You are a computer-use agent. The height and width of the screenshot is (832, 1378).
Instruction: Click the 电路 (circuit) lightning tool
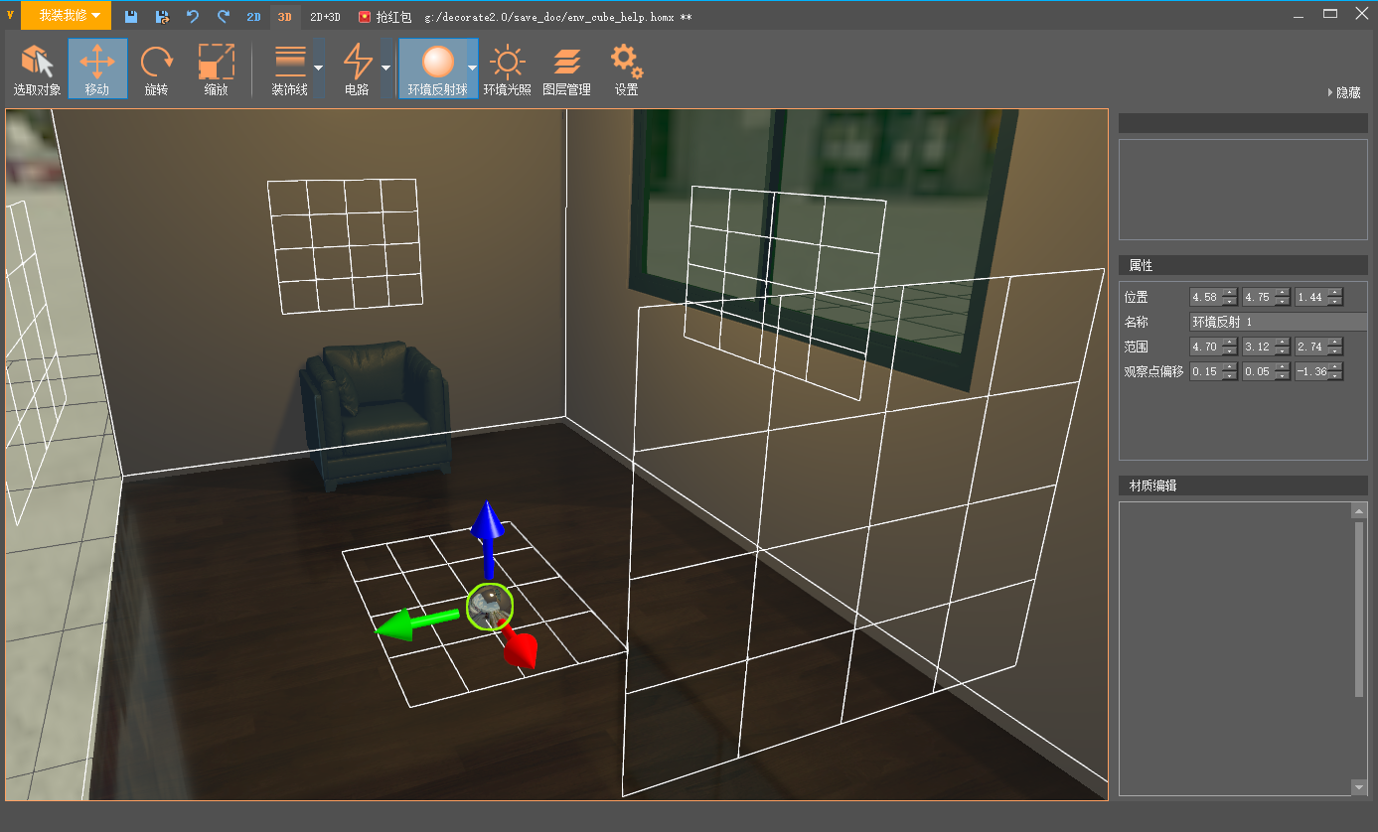point(357,69)
